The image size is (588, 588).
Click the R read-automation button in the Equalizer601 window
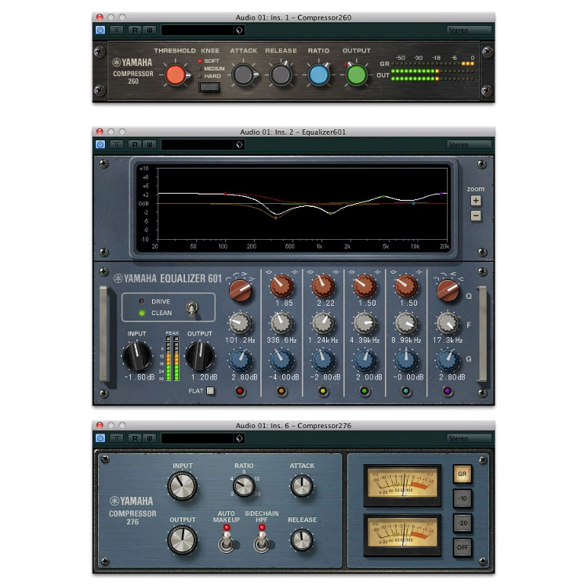[x=135, y=144]
